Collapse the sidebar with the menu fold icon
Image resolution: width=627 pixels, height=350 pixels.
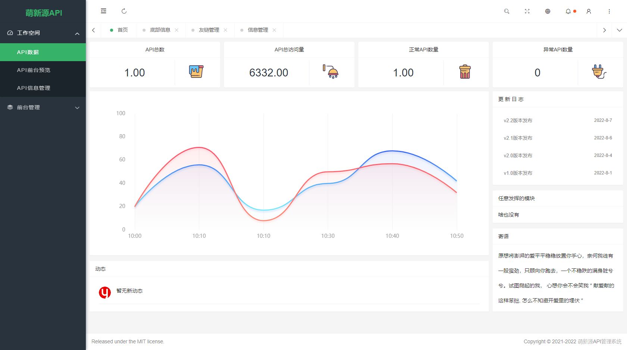(103, 11)
